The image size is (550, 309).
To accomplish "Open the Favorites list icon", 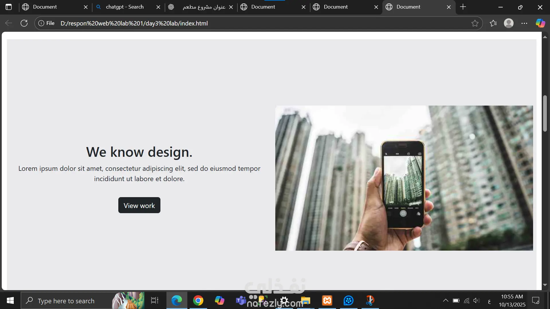I will pos(493,23).
